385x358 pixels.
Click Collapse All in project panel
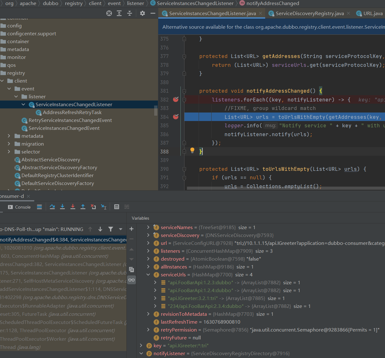tap(130, 13)
